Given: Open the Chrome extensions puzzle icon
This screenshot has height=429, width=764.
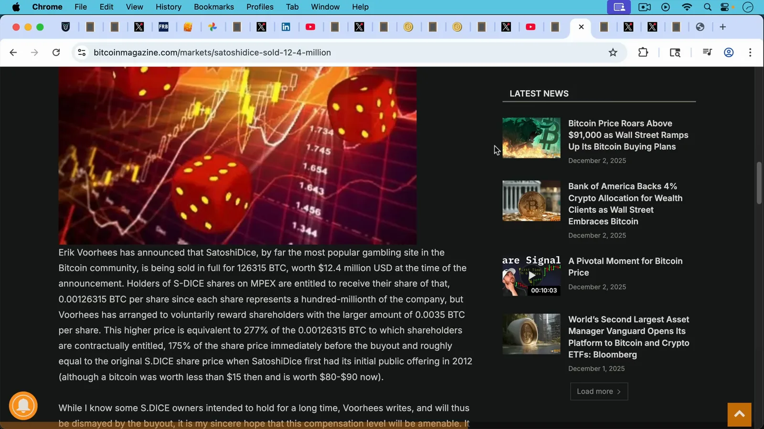Looking at the screenshot, I should 643,52.
